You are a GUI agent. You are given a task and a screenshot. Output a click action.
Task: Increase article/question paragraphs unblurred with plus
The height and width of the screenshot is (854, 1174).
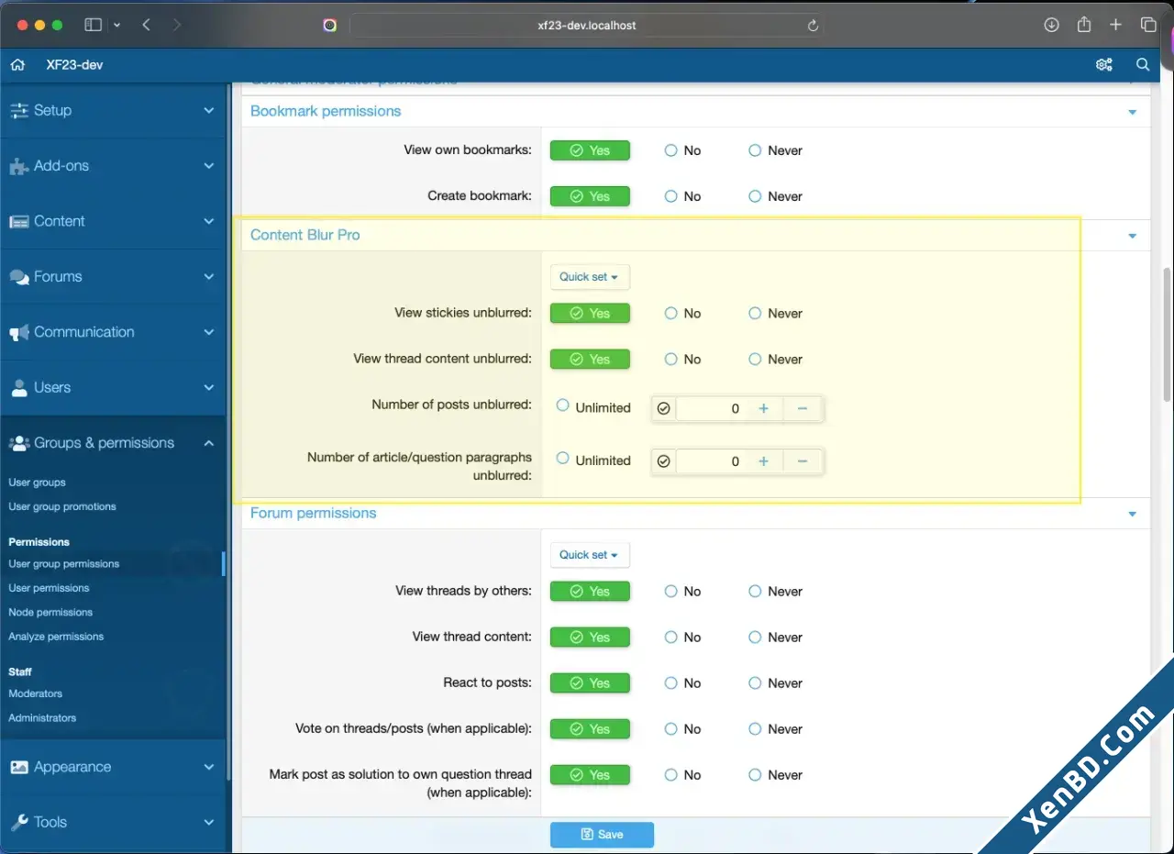763,461
